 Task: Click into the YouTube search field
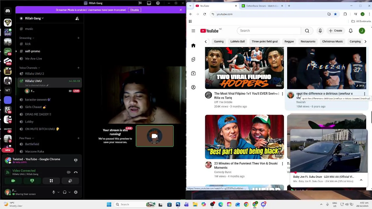(269, 31)
